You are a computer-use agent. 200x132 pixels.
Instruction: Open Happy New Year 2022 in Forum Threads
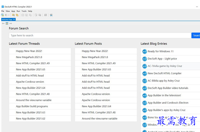click(40, 51)
